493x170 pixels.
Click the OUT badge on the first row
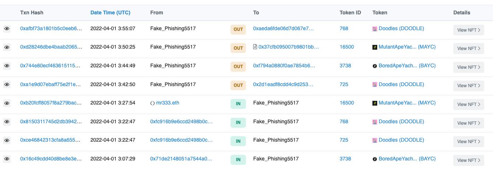pyautogui.click(x=238, y=29)
